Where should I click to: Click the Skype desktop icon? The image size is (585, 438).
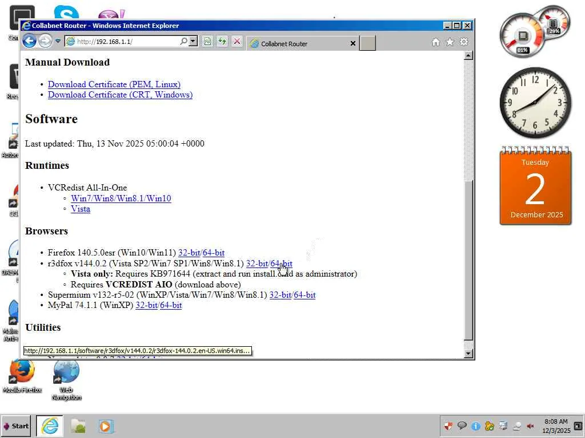[66, 13]
